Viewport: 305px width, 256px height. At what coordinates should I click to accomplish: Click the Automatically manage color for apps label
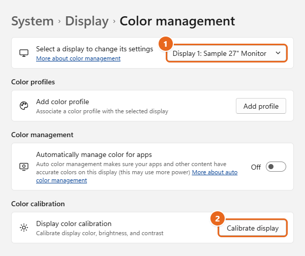(94, 154)
